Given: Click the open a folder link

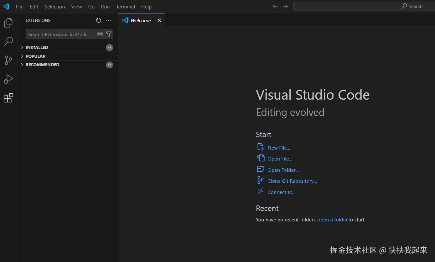Looking at the screenshot, I should tap(332, 220).
